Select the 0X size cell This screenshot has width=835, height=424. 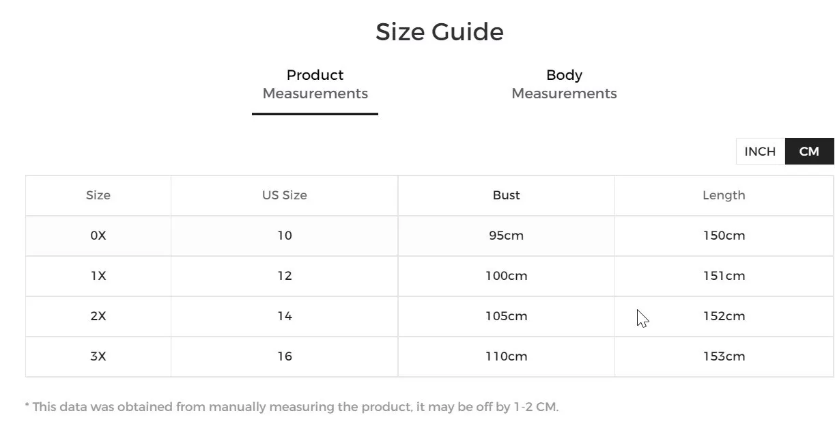[98, 236]
